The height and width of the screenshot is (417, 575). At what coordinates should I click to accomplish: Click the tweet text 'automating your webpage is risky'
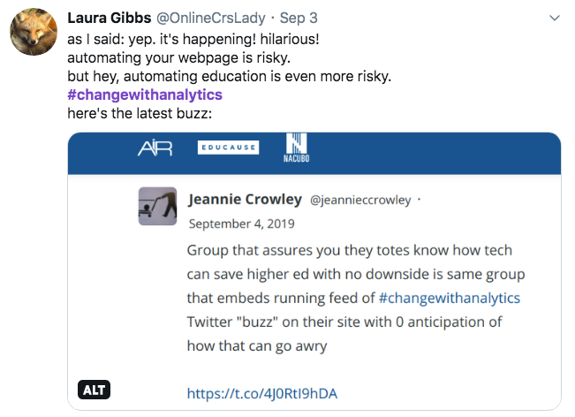coord(179,57)
